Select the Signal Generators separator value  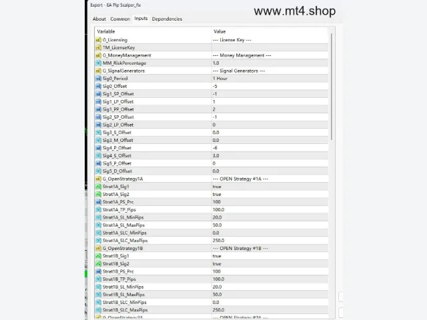[239, 71]
